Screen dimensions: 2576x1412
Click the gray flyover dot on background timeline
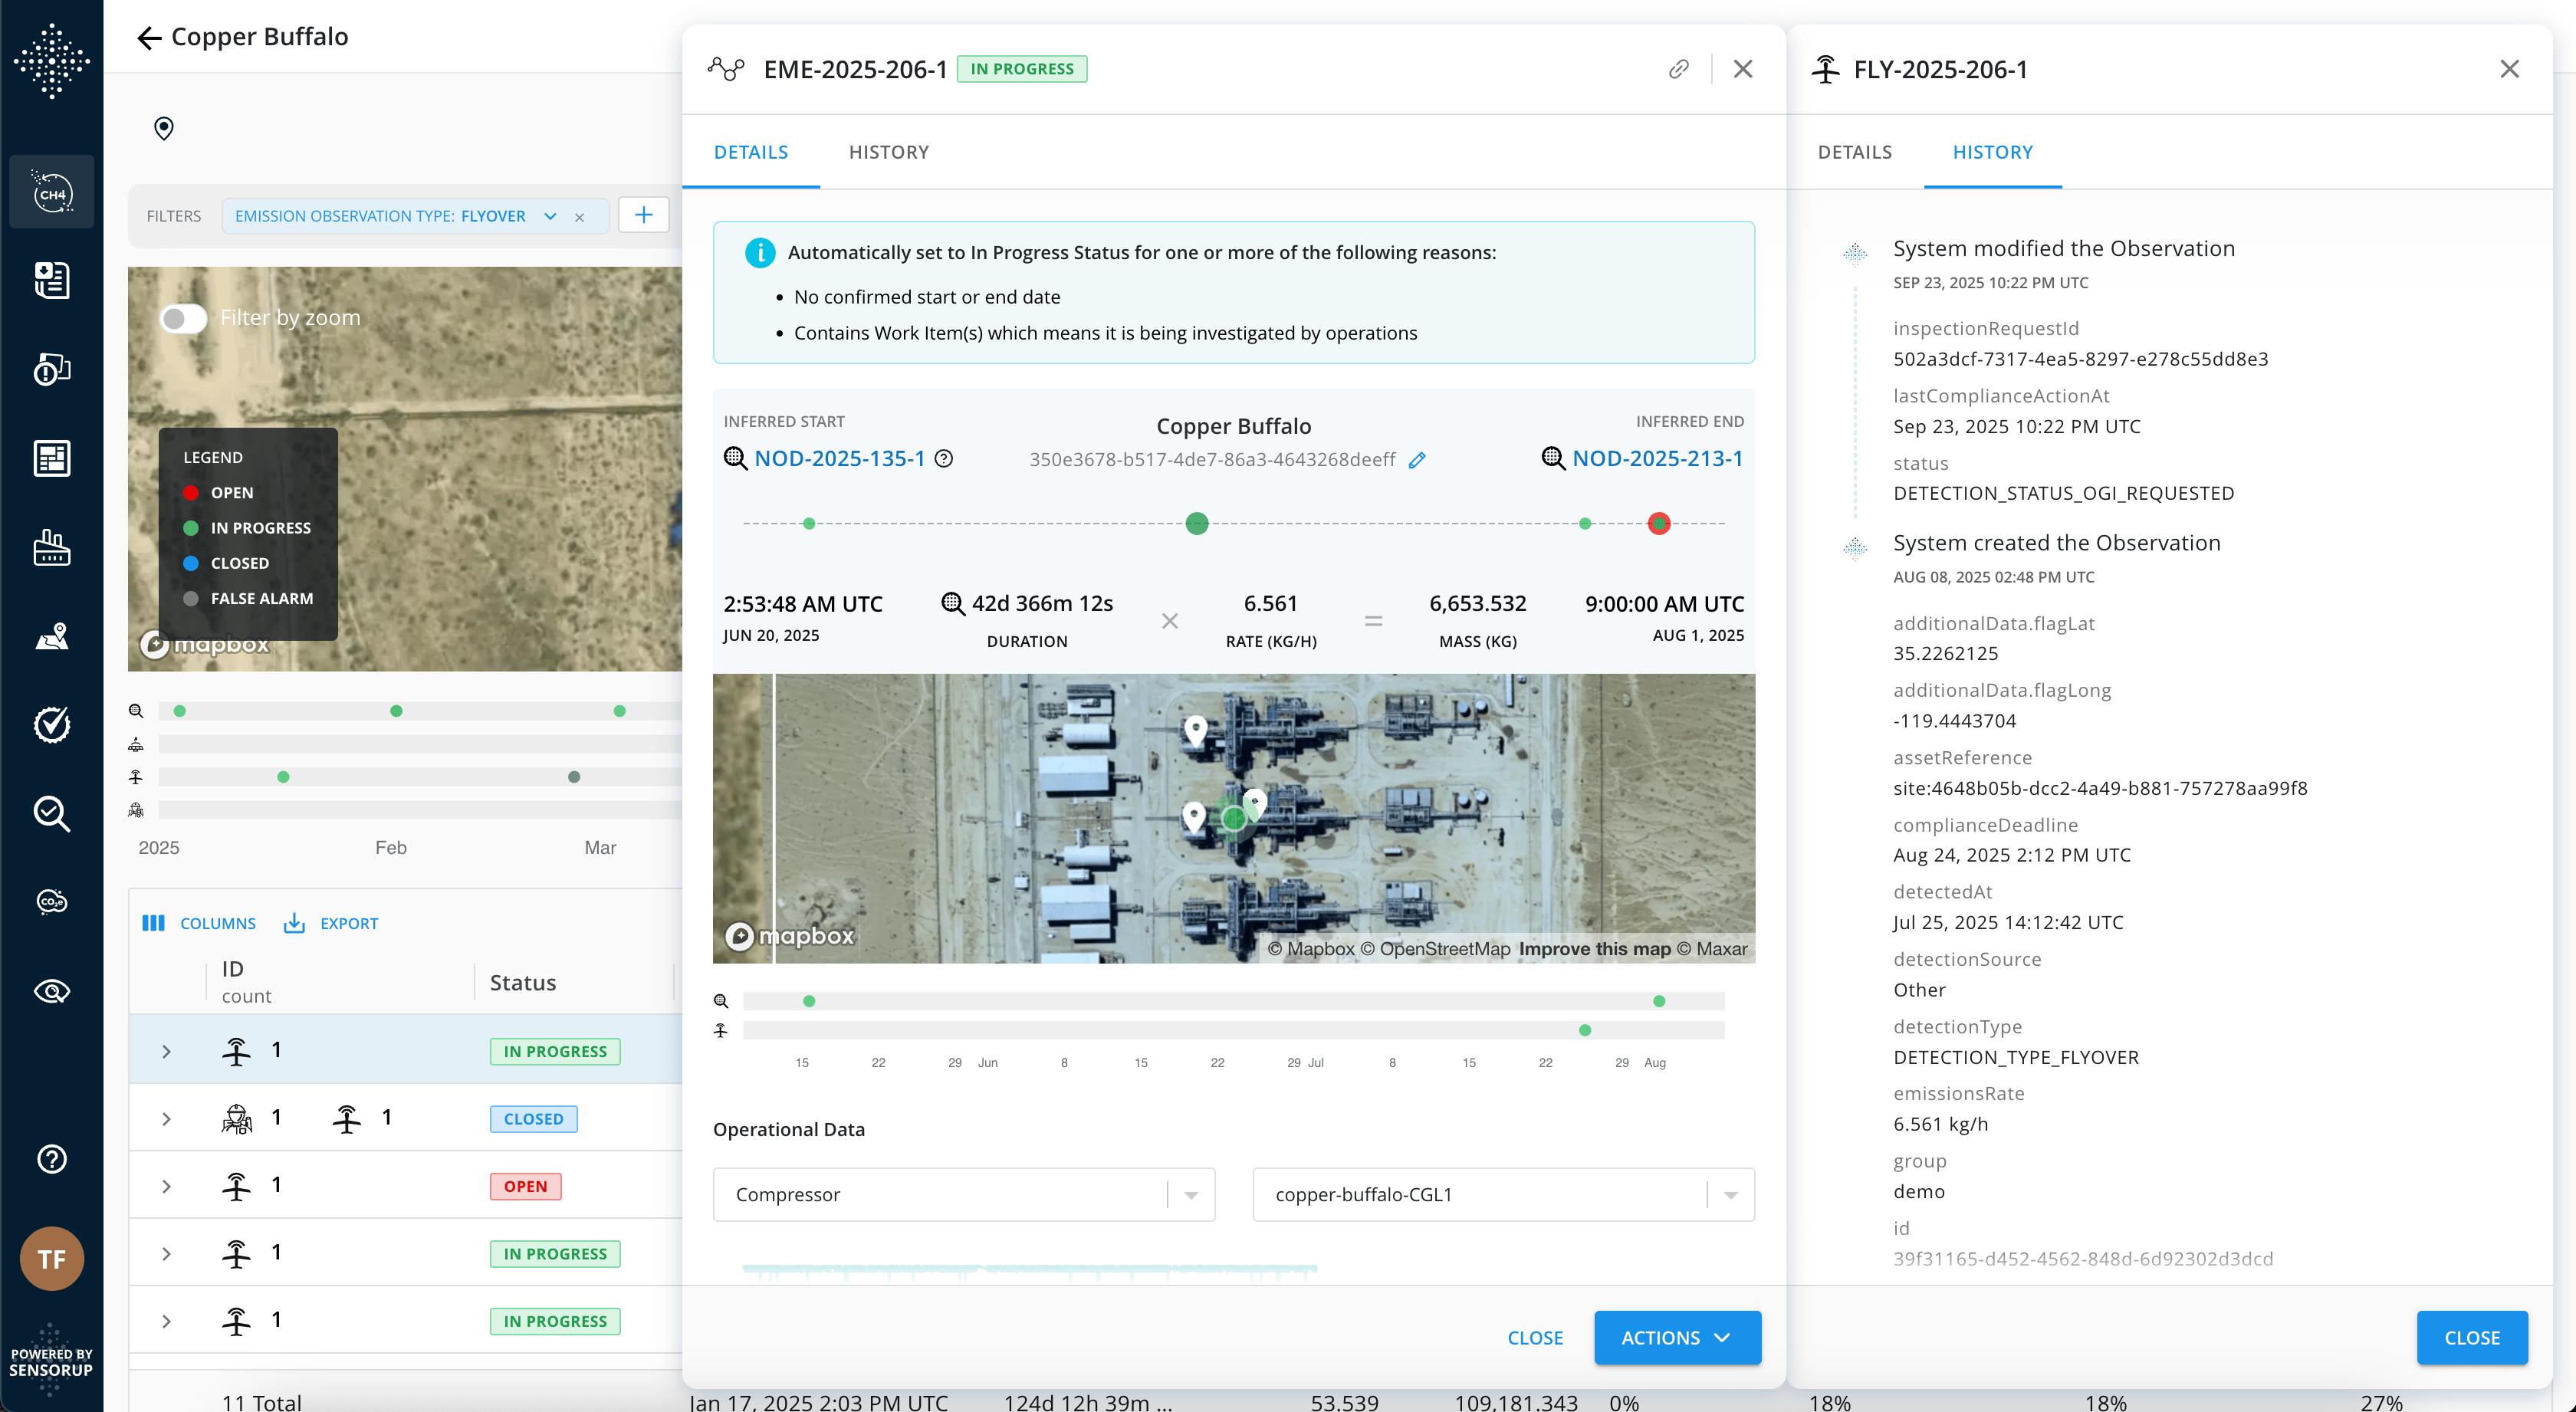[x=574, y=777]
